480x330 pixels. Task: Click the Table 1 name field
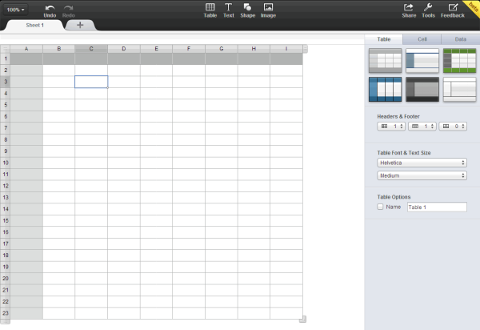click(x=437, y=207)
